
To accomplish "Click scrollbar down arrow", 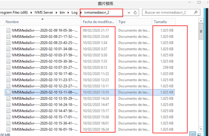I will click(201, 129).
